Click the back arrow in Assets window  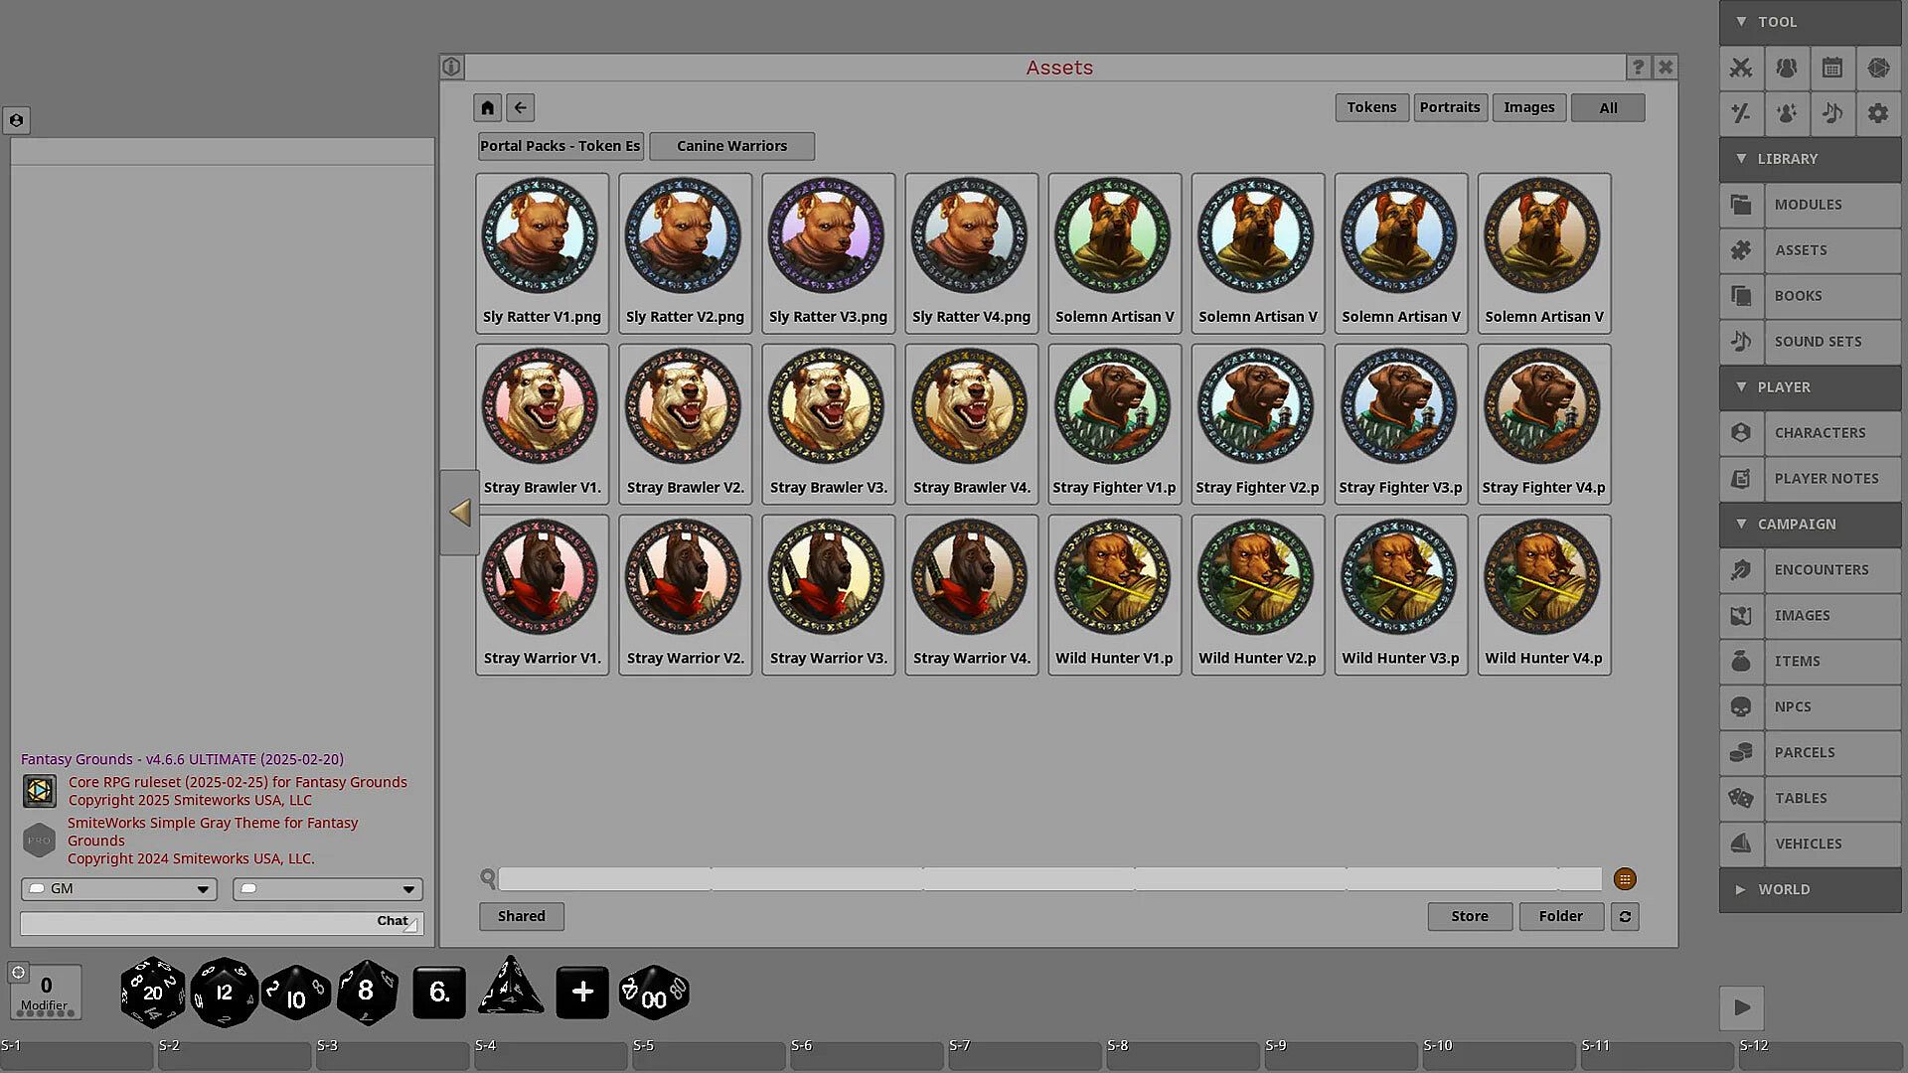[x=521, y=107]
